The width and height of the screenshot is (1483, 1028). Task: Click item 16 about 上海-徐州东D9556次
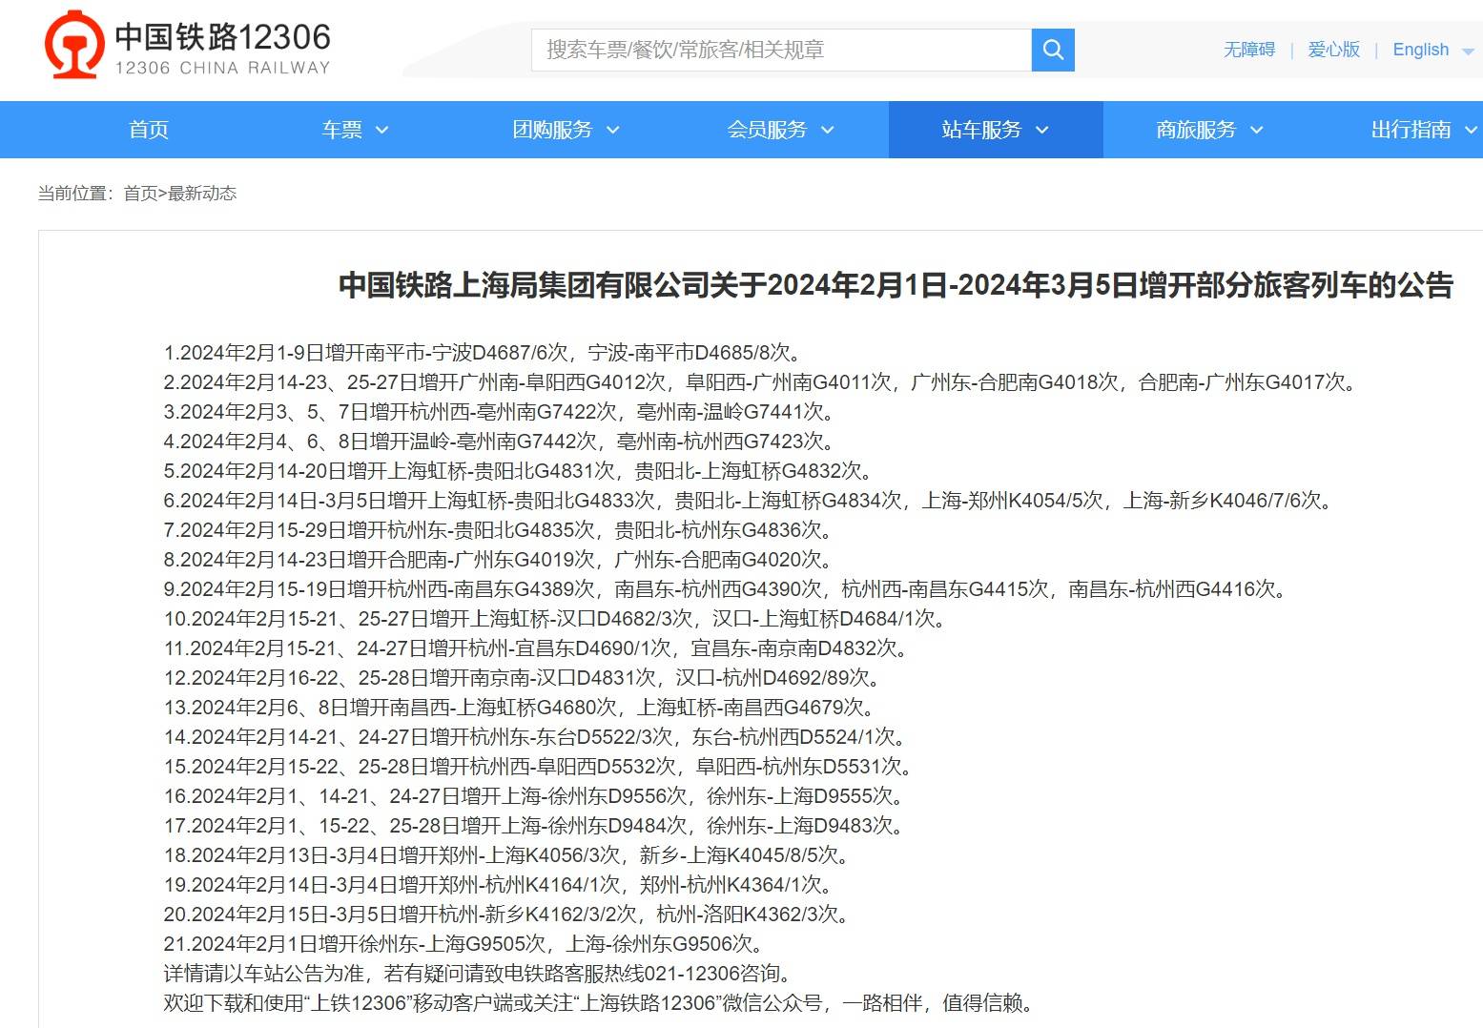click(x=535, y=796)
